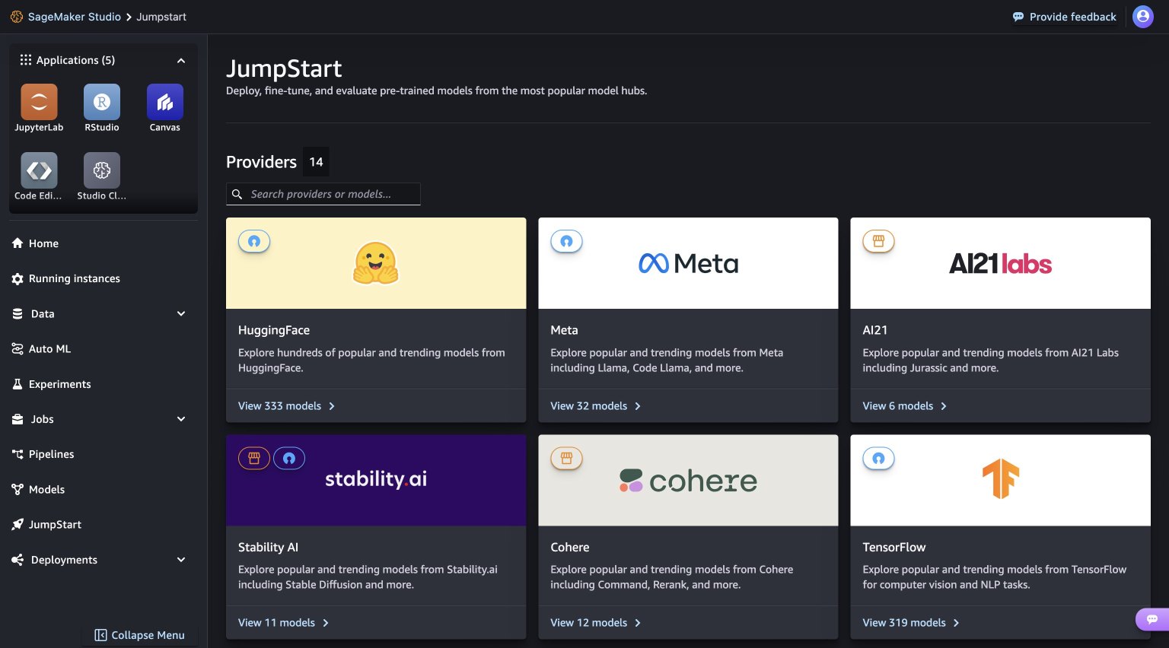Open the RStudio application icon
This screenshot has height=648, width=1169.
pos(102,103)
